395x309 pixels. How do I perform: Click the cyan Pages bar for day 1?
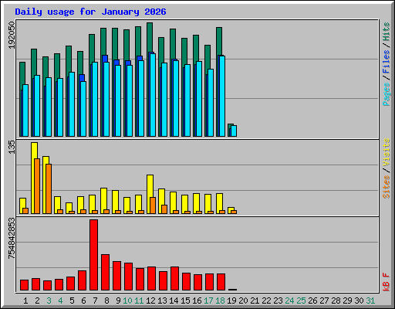tap(25, 110)
